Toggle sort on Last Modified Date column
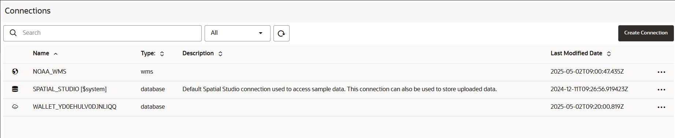The width and height of the screenshot is (675, 138). [609, 54]
